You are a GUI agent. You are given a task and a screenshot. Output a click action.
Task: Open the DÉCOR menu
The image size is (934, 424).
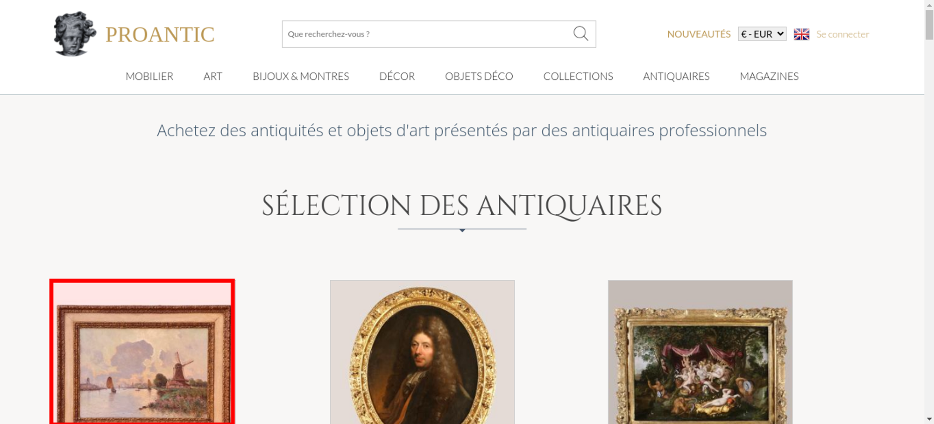397,76
